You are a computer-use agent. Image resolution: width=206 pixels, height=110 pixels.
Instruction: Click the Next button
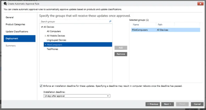click(168, 104)
